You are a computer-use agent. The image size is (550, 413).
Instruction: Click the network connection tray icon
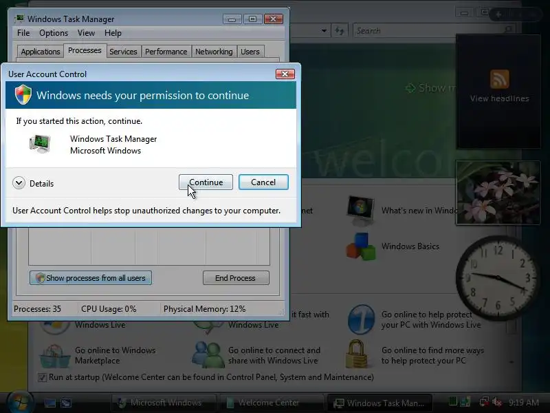pos(485,402)
